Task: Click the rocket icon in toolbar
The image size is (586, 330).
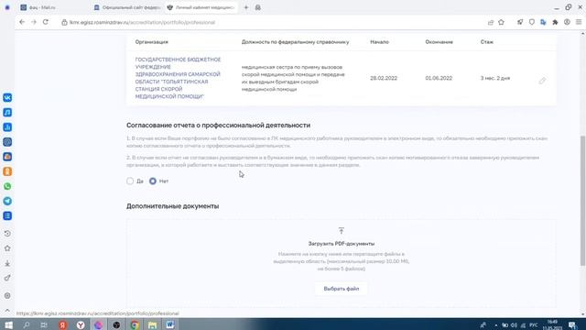Action: (520, 22)
